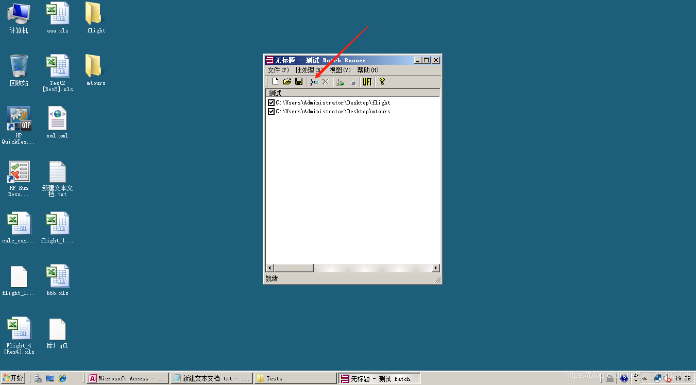696x385 pixels.
Task: Select the C:\Users\Administrator\Desktop\flight row
Action: (x=333, y=103)
